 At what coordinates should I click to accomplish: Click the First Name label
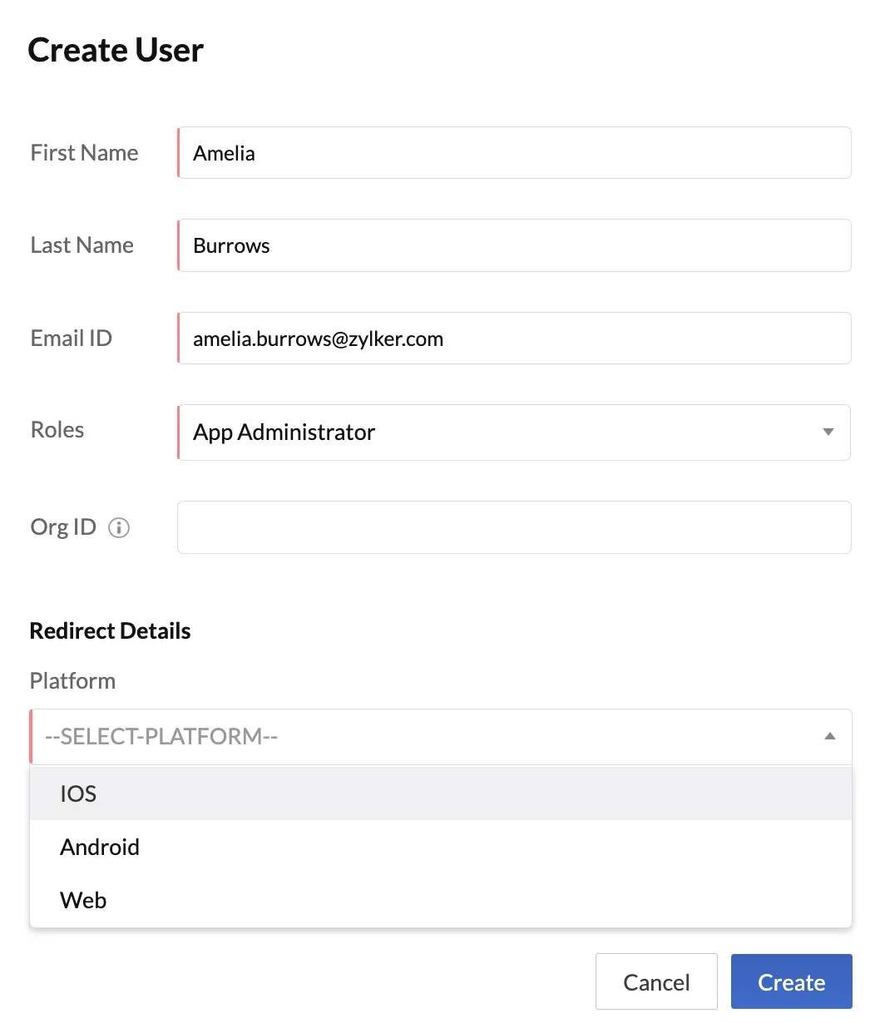(85, 153)
